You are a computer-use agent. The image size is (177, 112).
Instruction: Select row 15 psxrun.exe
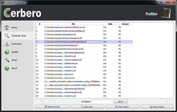click(84, 78)
